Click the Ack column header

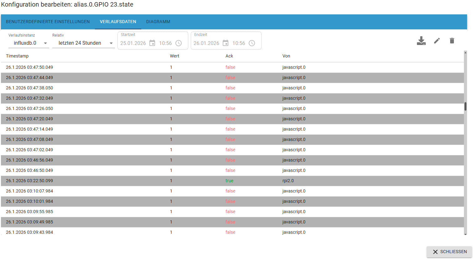(x=229, y=56)
